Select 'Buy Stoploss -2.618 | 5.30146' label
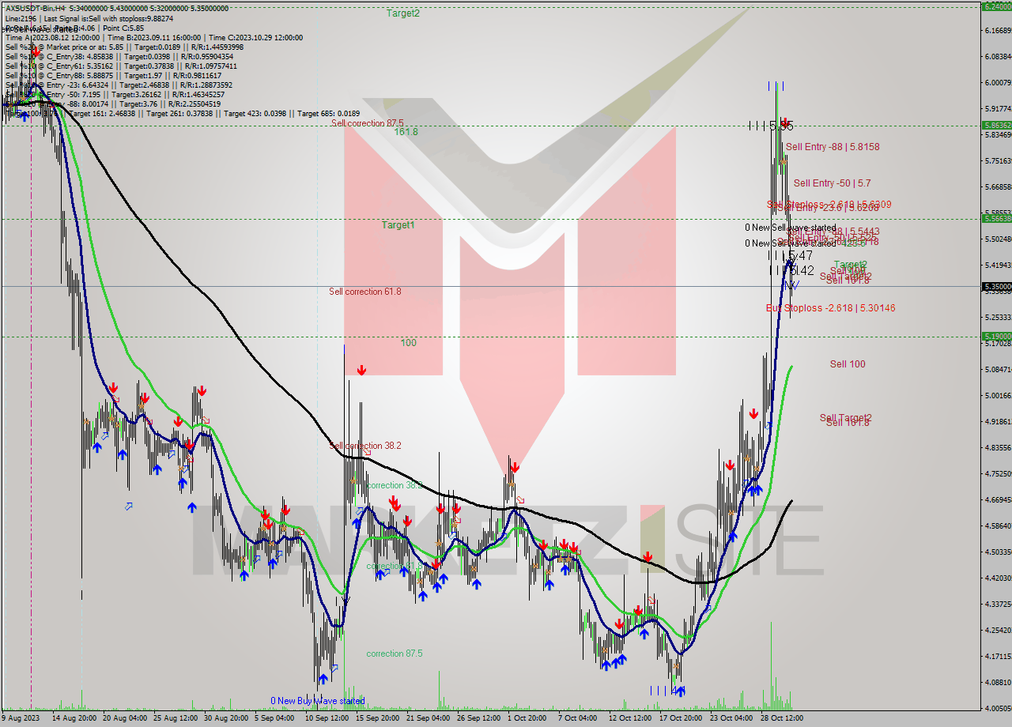1012x727 pixels. point(831,307)
